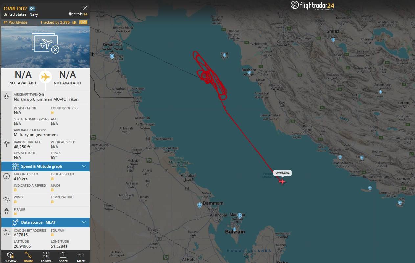415x263 pixels.
Task: Open the More options menu
Action: (81, 256)
